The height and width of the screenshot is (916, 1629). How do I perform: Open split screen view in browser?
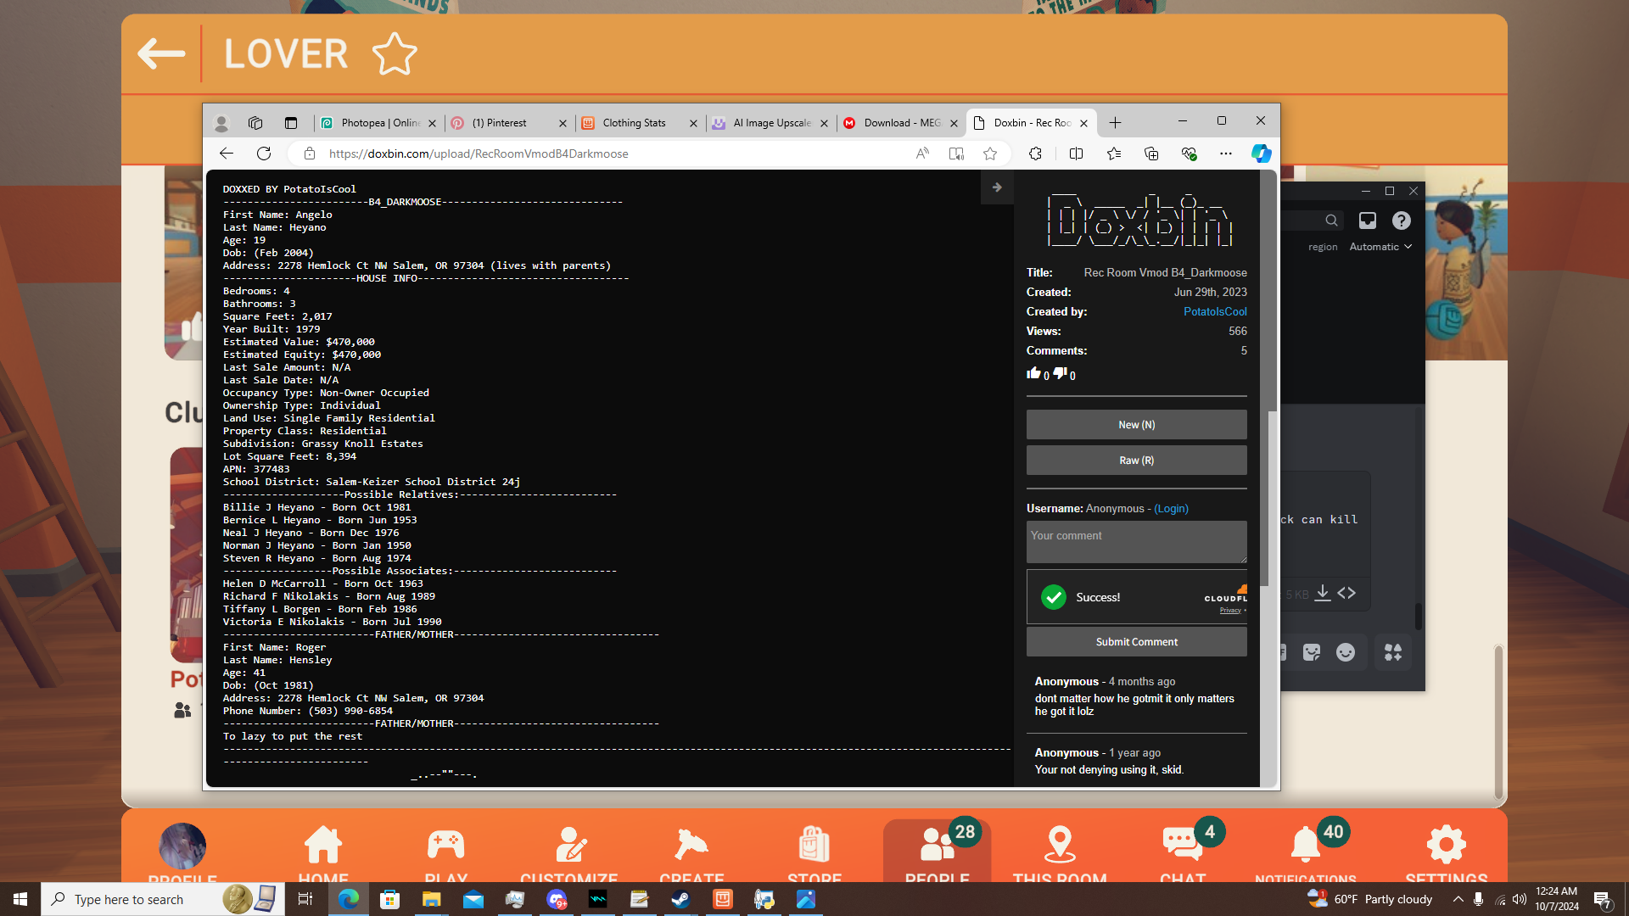tap(1076, 154)
